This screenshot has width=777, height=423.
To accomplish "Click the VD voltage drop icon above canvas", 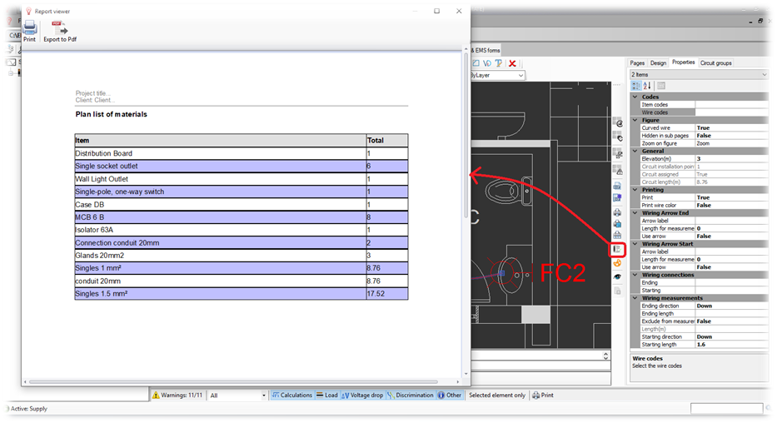I will [x=486, y=63].
